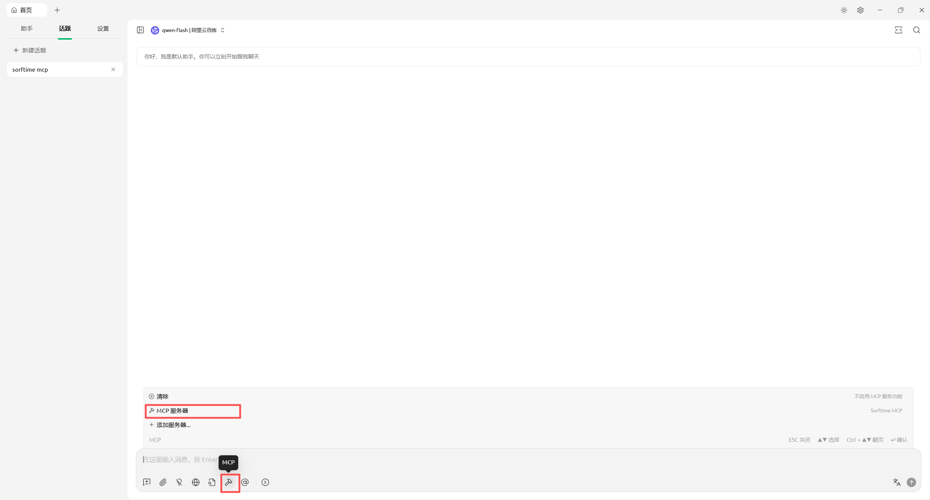Collapse the sidebar with panel toggle icon
This screenshot has height=500, width=930.
pos(140,30)
